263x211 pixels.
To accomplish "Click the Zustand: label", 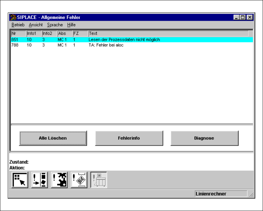I will 19,162.
